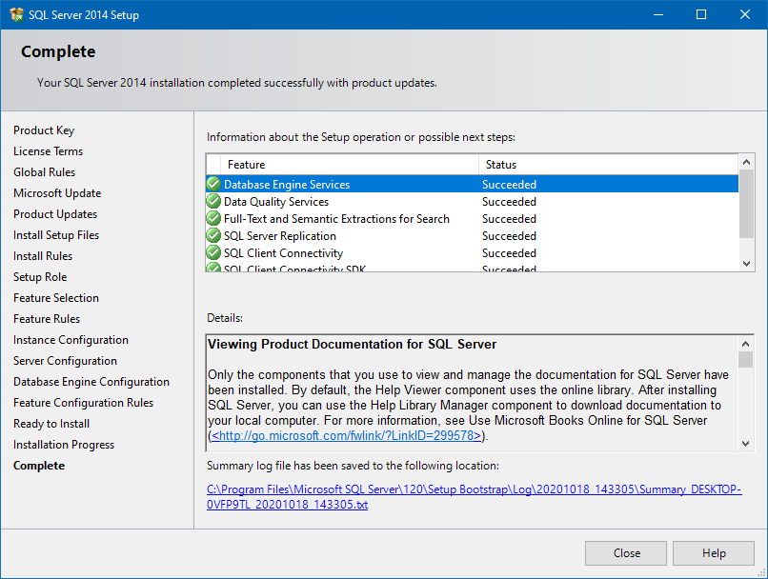This screenshot has height=579, width=768.
Task: Click the green check beside SQL Client Connectivity
Action: coord(212,252)
